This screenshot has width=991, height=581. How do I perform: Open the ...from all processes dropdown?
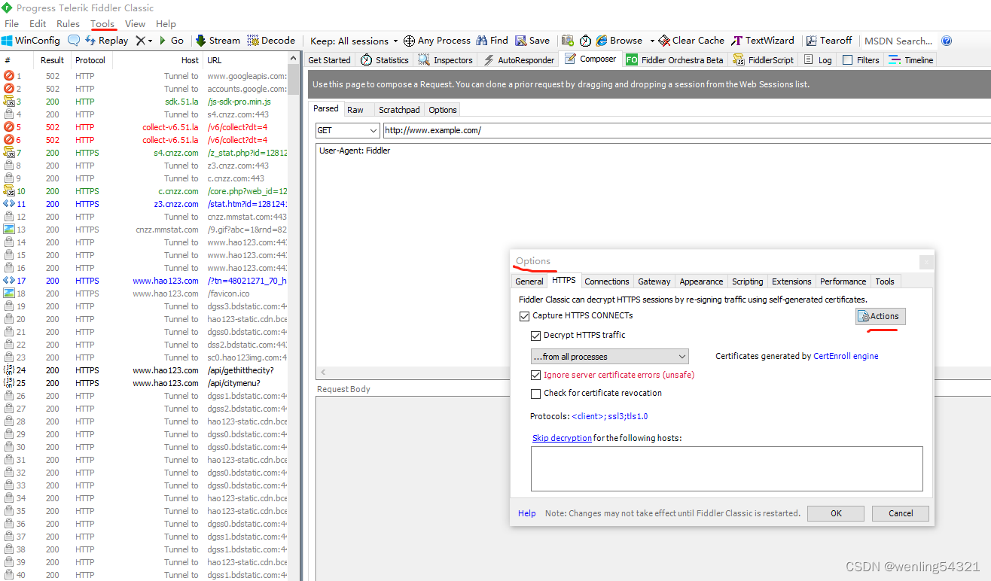tap(609, 357)
